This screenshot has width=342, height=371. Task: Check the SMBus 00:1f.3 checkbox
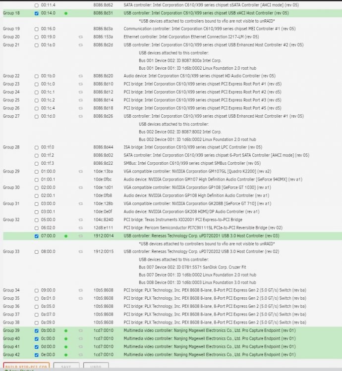[x=37, y=164]
